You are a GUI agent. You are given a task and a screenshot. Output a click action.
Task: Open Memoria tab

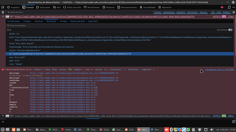[108, 7]
